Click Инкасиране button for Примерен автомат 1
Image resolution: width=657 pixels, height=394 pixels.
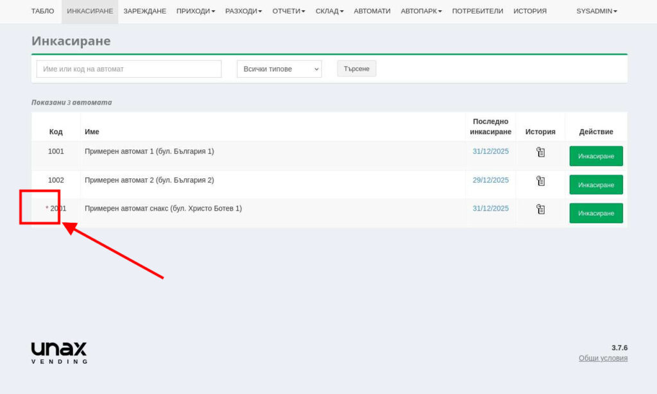click(596, 157)
